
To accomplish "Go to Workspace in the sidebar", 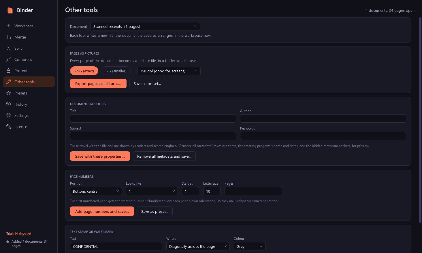I will coord(29,26).
